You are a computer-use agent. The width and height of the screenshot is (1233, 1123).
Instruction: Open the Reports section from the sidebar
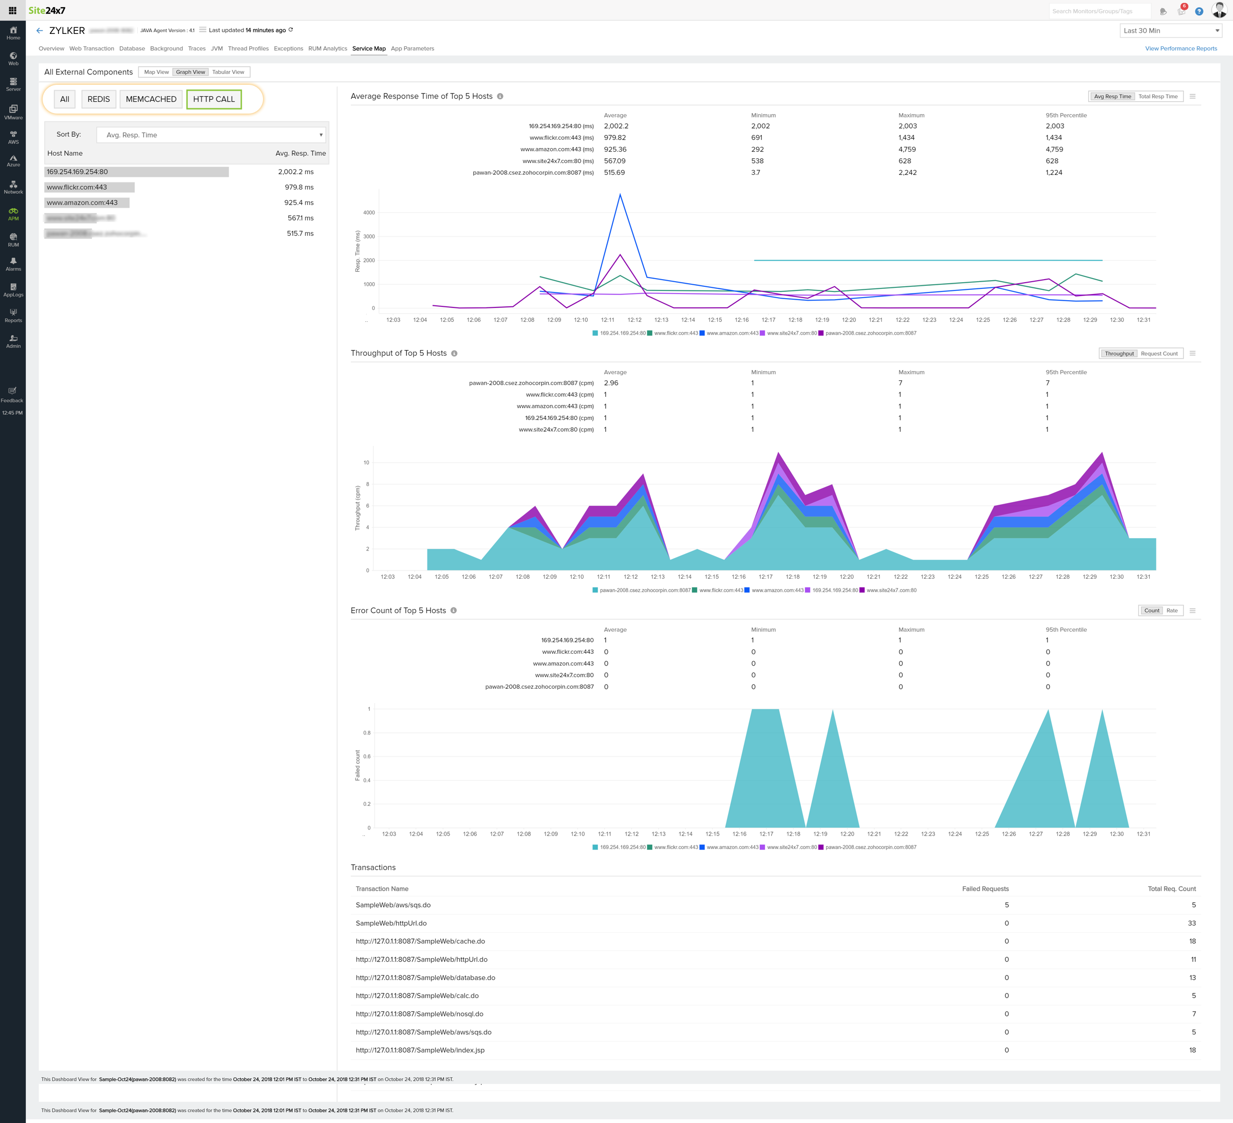[x=13, y=315]
